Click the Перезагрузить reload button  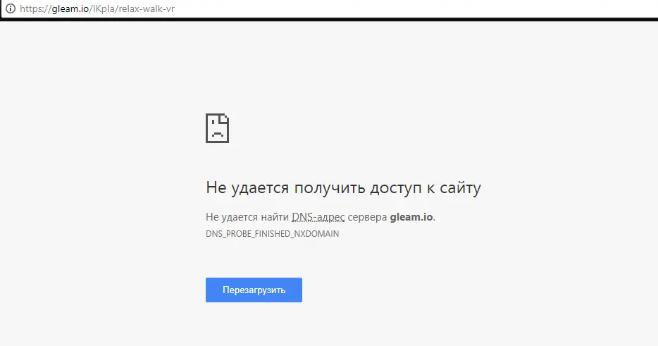coord(254,290)
